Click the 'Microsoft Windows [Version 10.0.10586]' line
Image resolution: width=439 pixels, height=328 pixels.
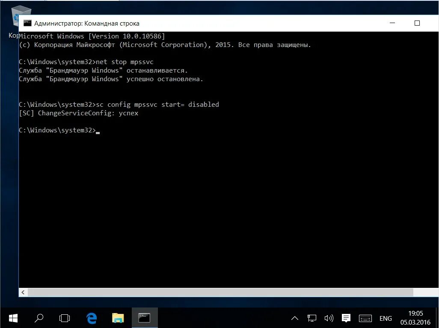pyautogui.click(x=92, y=36)
